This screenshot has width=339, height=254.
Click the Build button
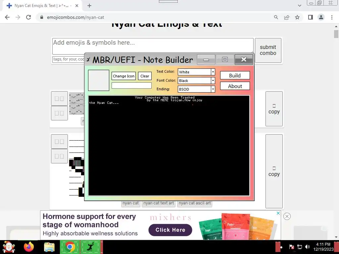(235, 75)
